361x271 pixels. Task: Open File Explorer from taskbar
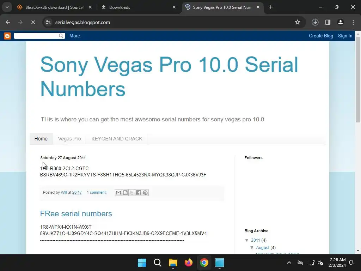click(173, 263)
